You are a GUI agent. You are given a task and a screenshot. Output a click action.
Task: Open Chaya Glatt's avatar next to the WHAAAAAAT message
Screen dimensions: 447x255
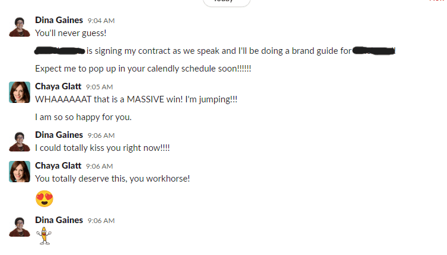tap(19, 92)
